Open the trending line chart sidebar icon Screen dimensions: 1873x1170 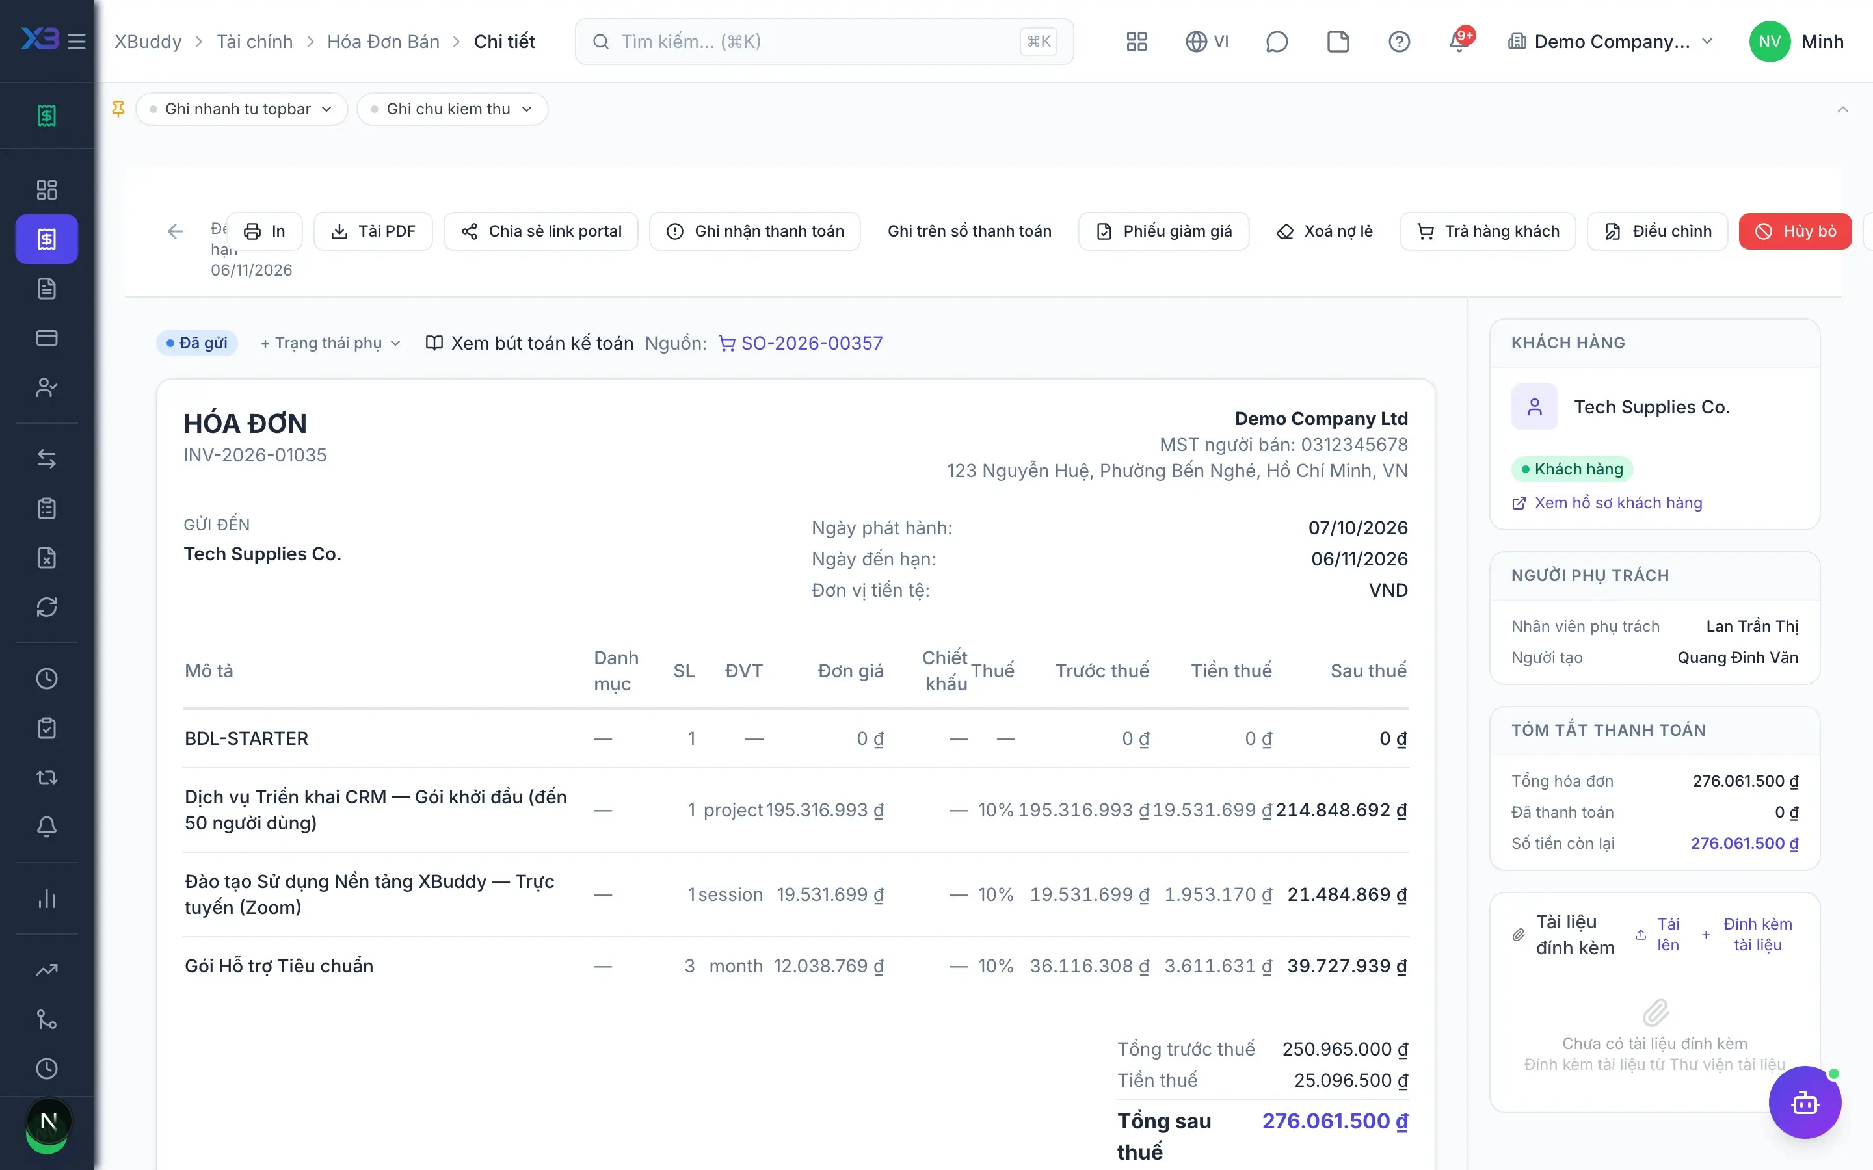click(46, 970)
